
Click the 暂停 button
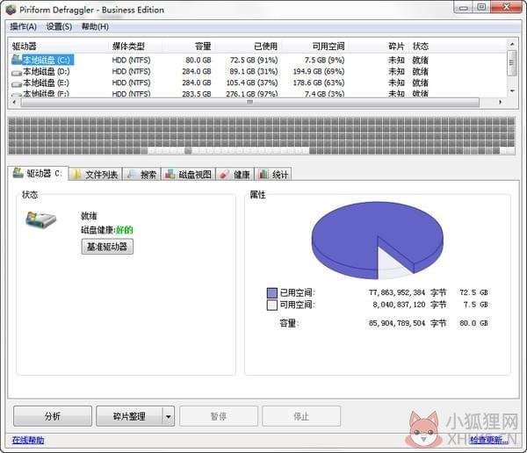219,416
